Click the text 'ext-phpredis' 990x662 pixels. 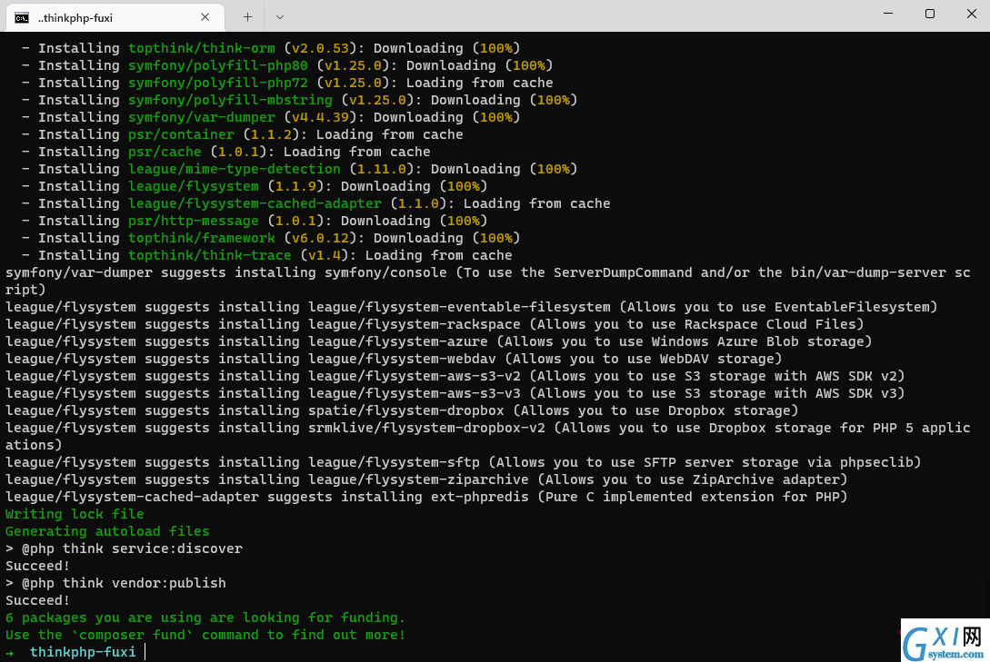[x=480, y=496]
